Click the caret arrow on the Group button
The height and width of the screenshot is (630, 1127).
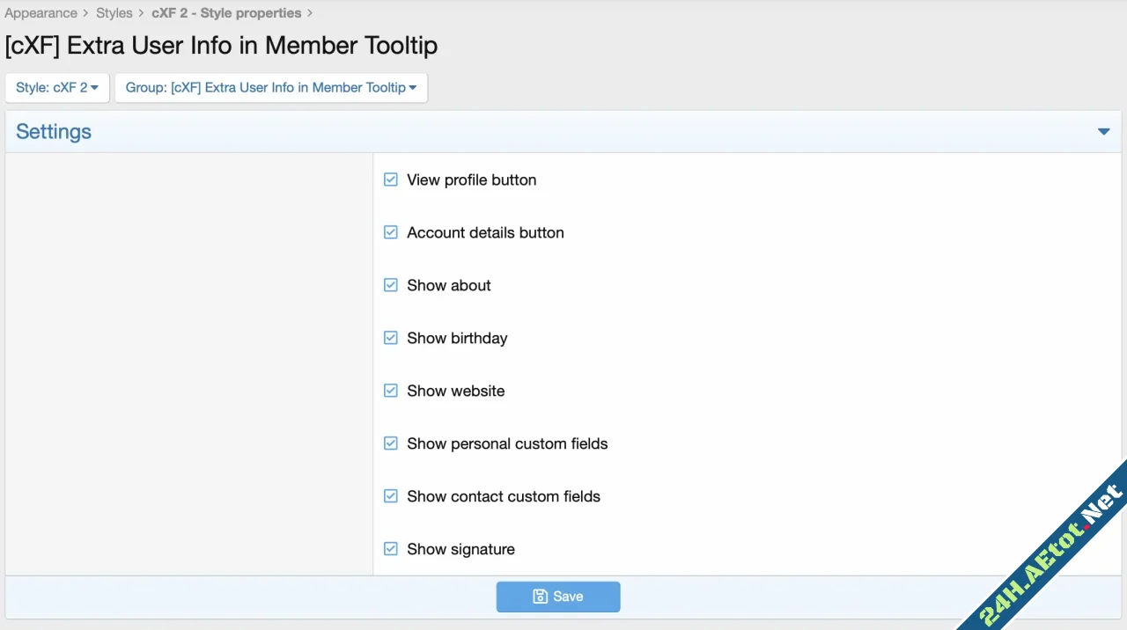point(412,87)
